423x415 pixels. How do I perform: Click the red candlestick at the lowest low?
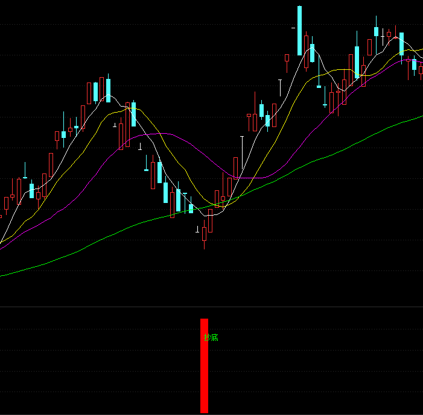pyautogui.click(x=204, y=234)
